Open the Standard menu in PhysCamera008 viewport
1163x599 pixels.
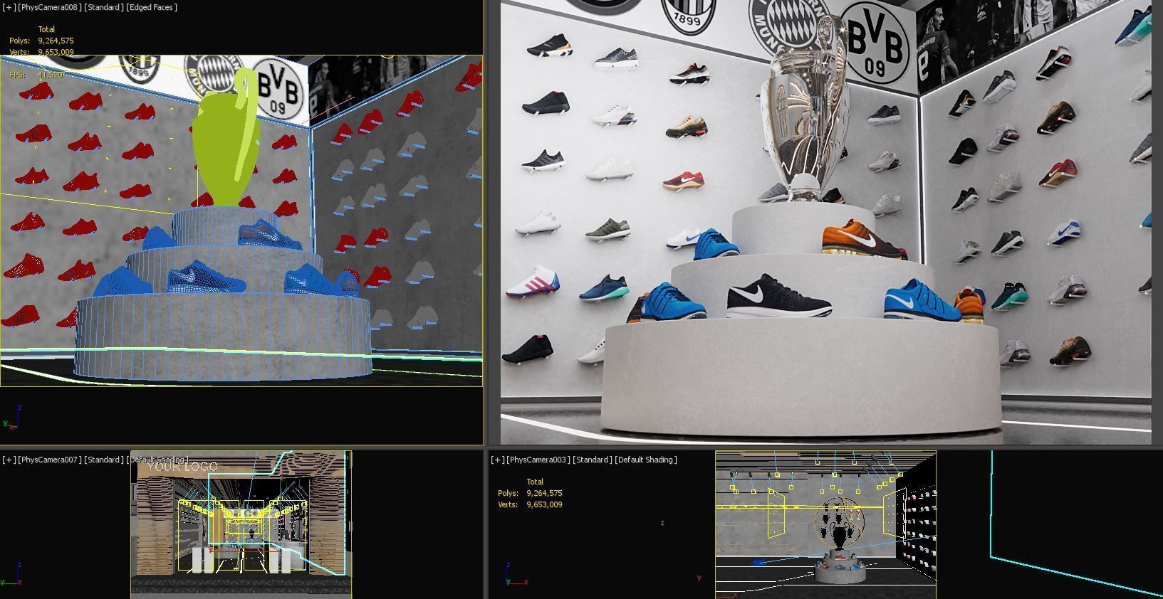(x=104, y=7)
